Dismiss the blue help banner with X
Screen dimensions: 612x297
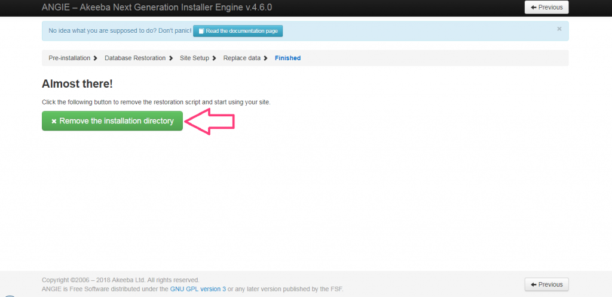pyautogui.click(x=559, y=29)
